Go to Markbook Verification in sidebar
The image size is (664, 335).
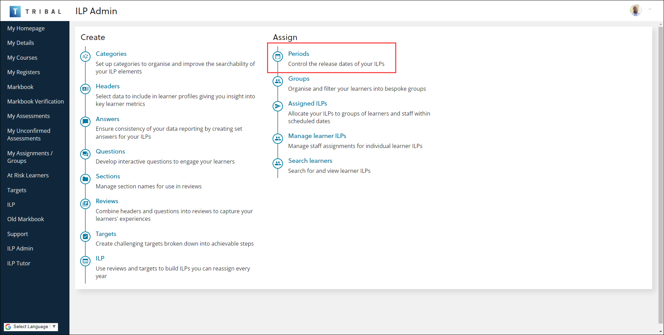[x=36, y=101]
